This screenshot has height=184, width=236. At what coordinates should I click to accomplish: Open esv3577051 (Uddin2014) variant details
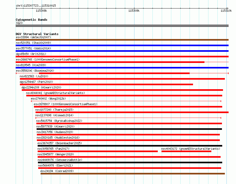tap(33, 48)
